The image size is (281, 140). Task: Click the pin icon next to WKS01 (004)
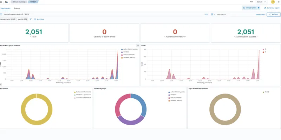[259, 8]
